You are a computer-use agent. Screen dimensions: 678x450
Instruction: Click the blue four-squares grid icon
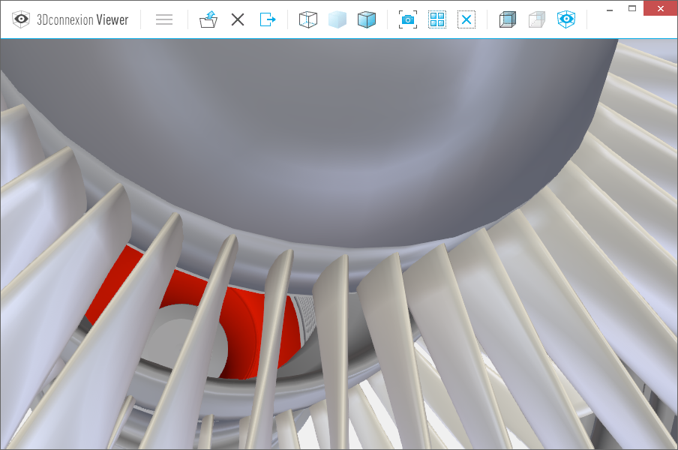[437, 19]
